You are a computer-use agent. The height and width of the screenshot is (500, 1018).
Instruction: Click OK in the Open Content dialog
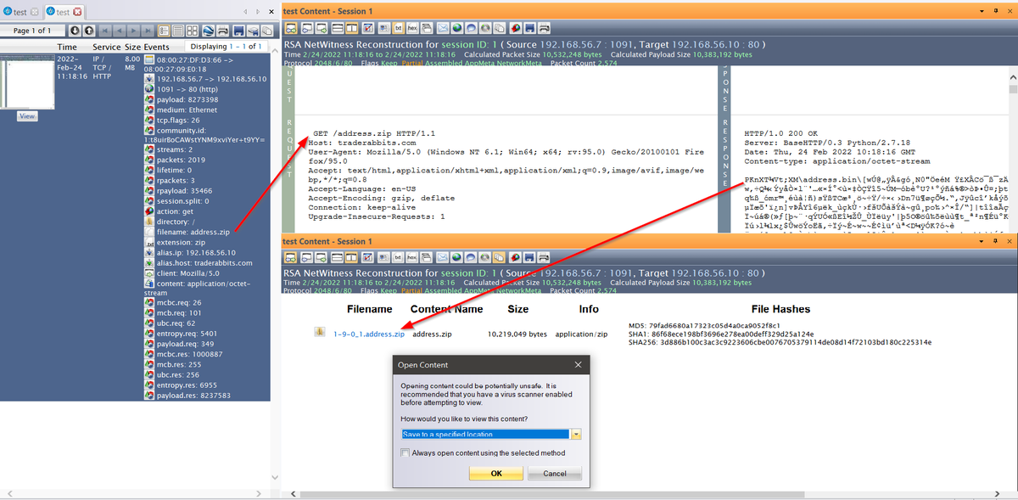point(495,473)
